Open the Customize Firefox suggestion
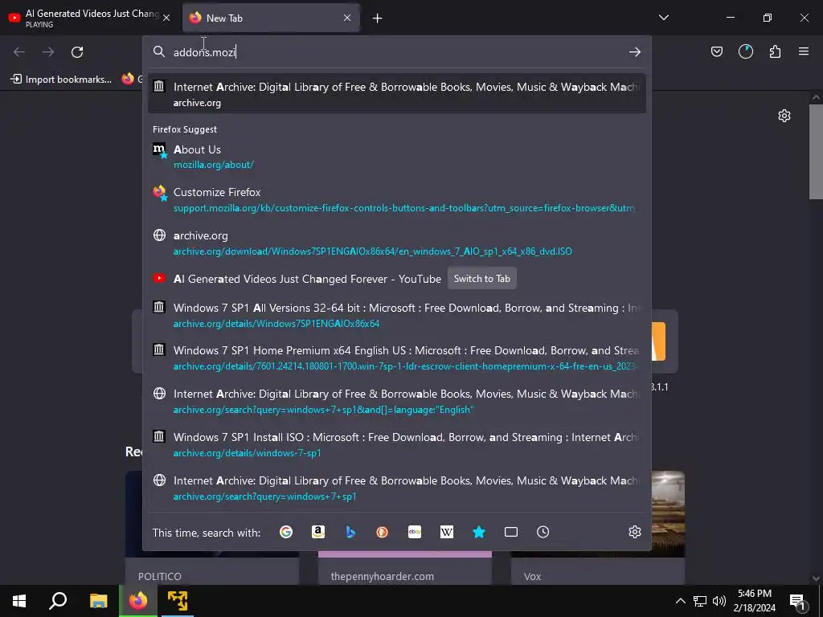 point(397,199)
